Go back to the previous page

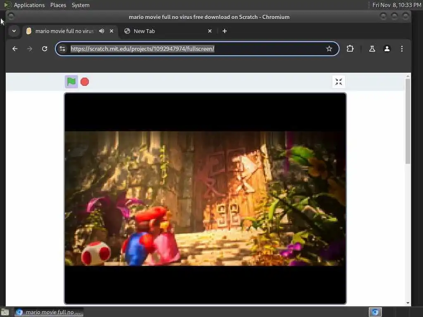click(15, 49)
